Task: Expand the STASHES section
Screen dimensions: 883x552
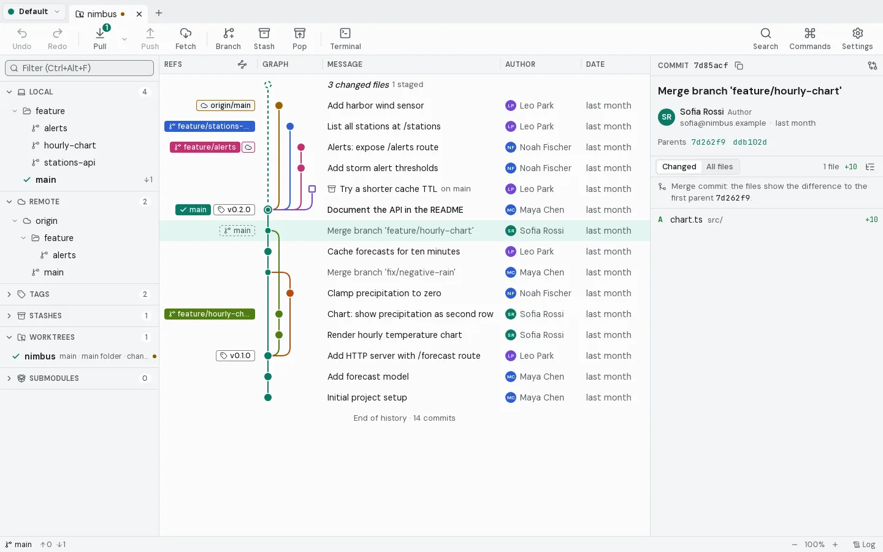Action: click(x=9, y=316)
